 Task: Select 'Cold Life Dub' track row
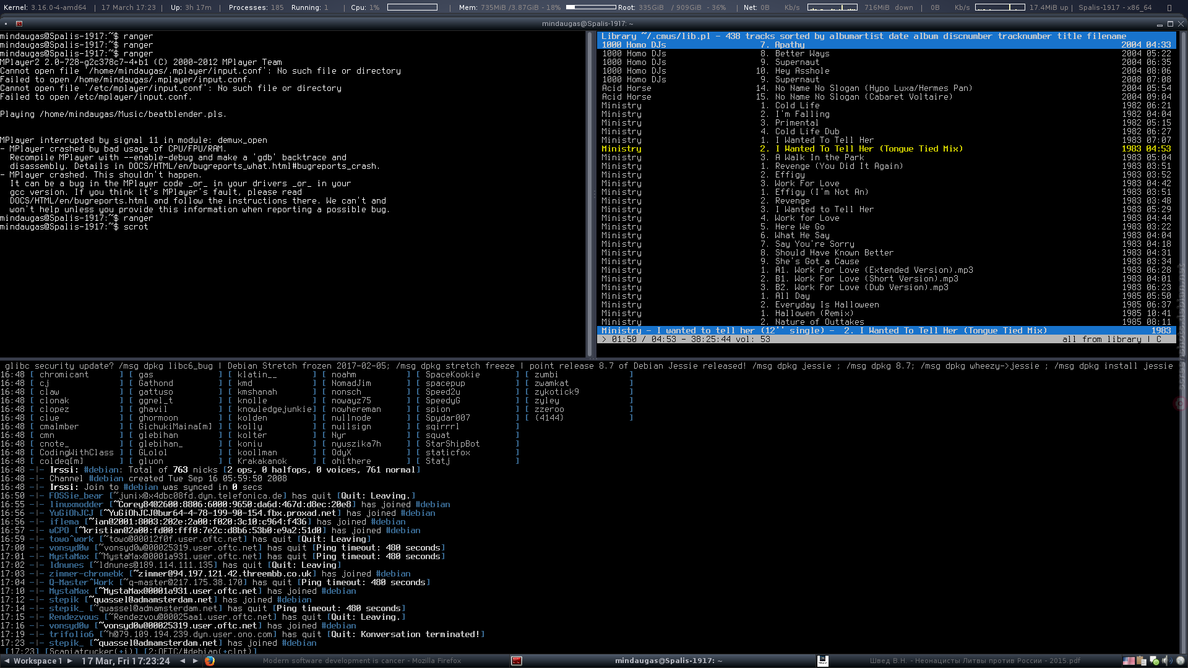click(886, 132)
